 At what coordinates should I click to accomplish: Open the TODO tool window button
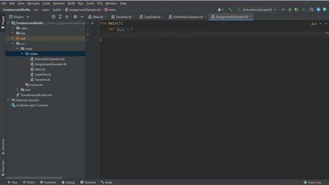pos(29,182)
